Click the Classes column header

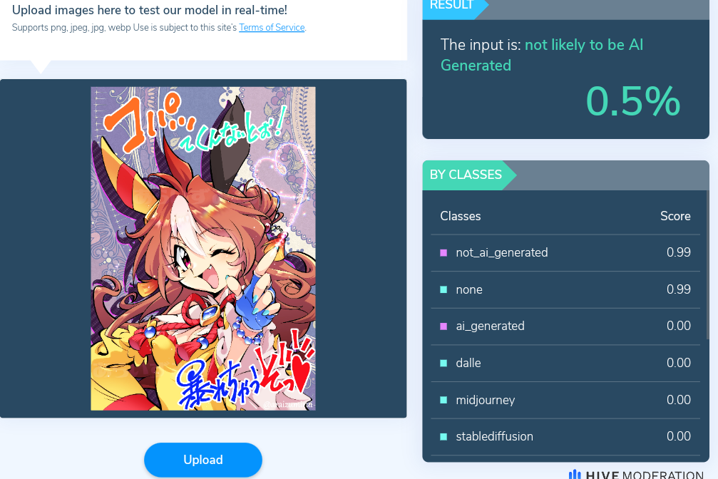[x=460, y=216]
